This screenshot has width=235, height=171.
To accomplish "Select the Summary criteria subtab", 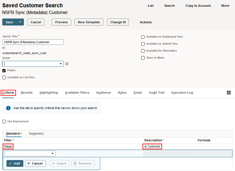I will [x=36, y=133].
